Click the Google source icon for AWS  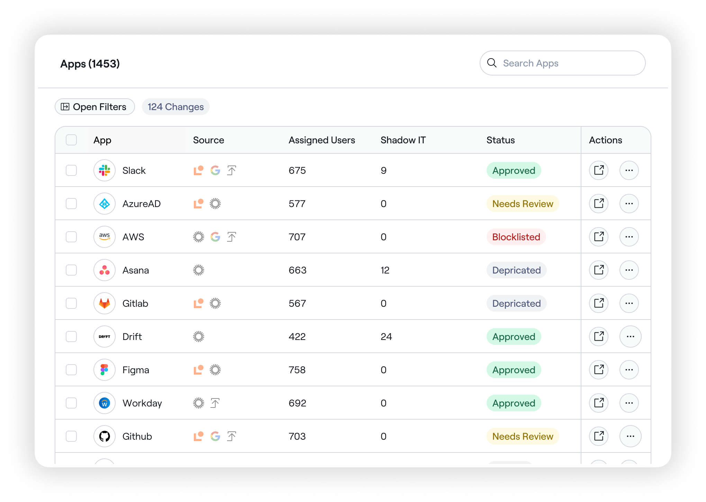[215, 237]
